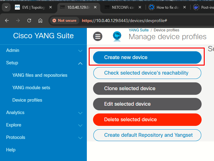
Task: Select the 10.0.40.129 YANG Suite tab
Action: click(x=78, y=7)
